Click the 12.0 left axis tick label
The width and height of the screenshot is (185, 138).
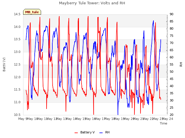coord(17,77)
